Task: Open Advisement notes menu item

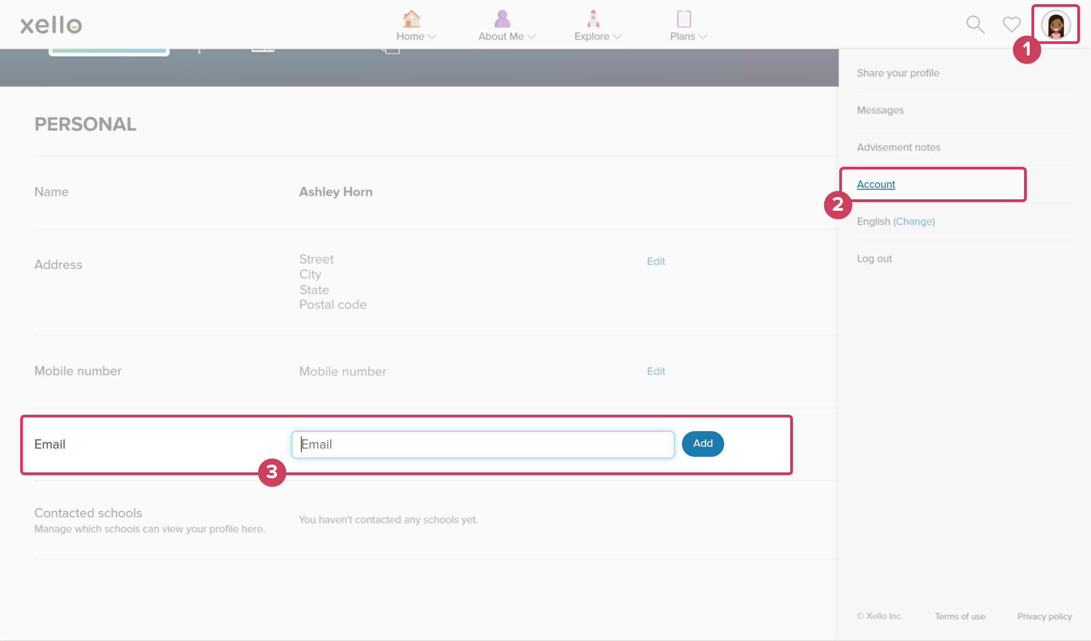Action: [899, 147]
